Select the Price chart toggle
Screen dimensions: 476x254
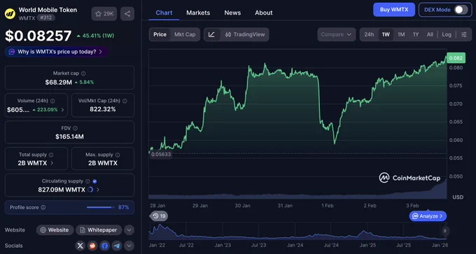pyautogui.click(x=160, y=34)
